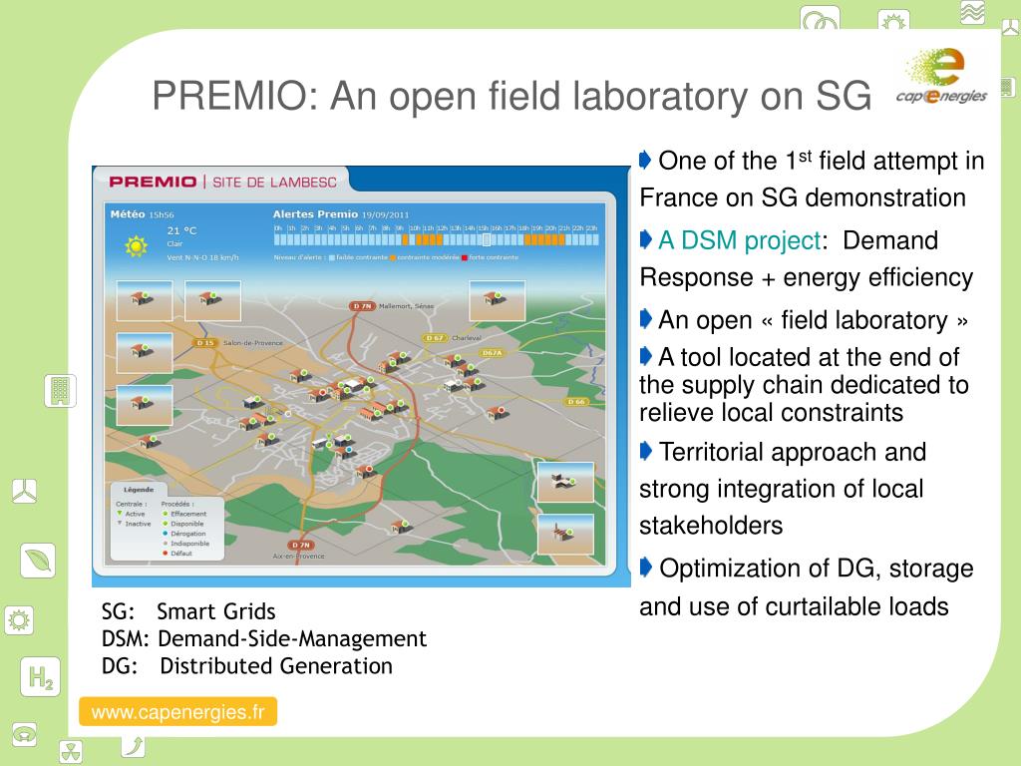The height and width of the screenshot is (766, 1021).
Task: Click the 'An open « field laboratory »' bullet
Action: pyautogui.click(x=805, y=320)
